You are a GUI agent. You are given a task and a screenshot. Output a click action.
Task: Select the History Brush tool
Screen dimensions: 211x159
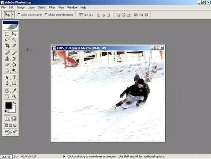(14, 59)
